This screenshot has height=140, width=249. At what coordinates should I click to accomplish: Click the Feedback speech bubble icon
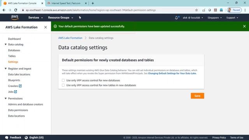coord(7,137)
